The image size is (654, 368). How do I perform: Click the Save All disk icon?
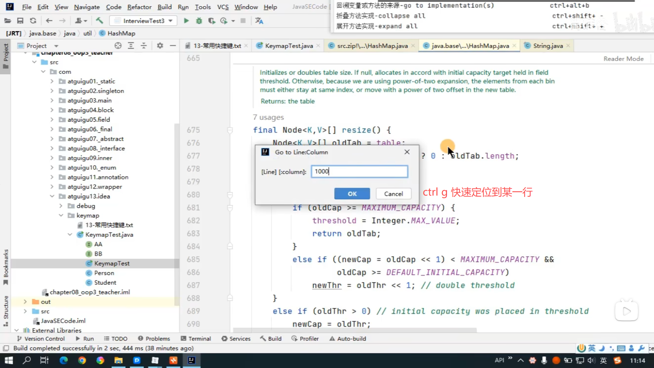20,21
